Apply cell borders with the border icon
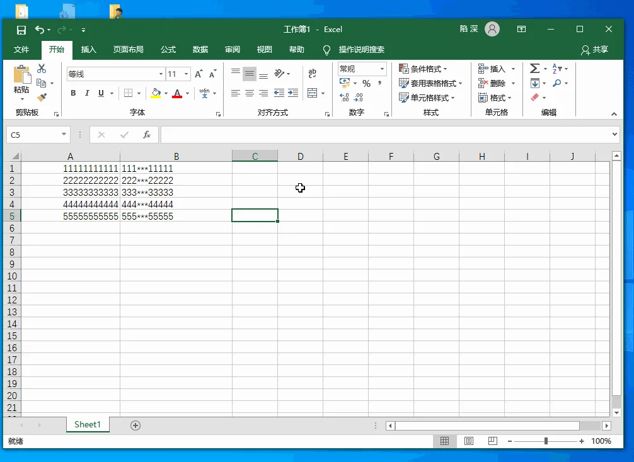 pyautogui.click(x=128, y=93)
